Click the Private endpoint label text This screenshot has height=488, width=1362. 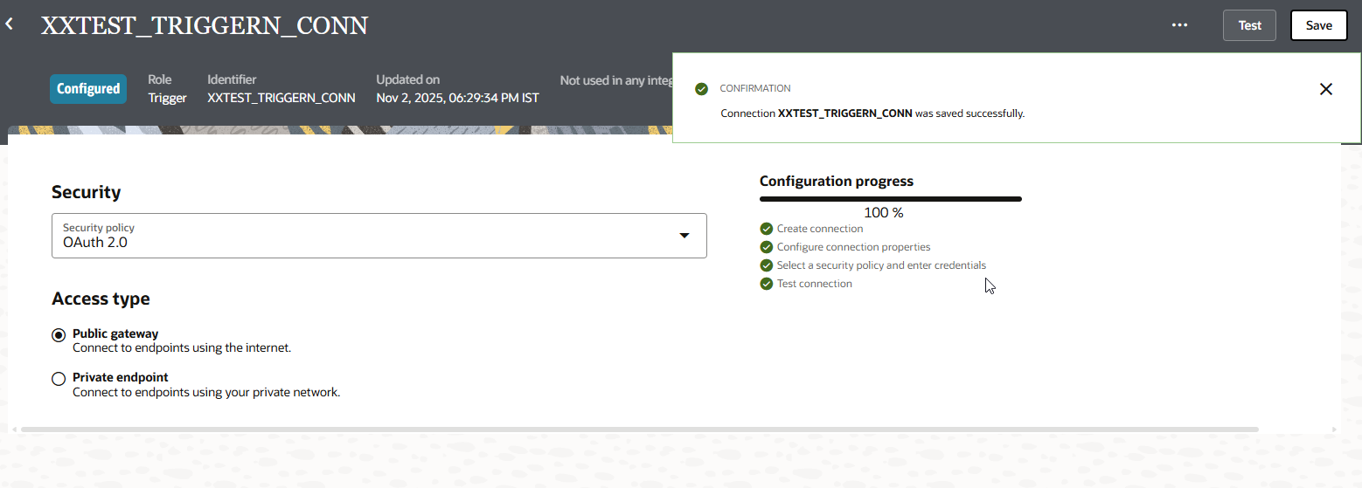(121, 378)
